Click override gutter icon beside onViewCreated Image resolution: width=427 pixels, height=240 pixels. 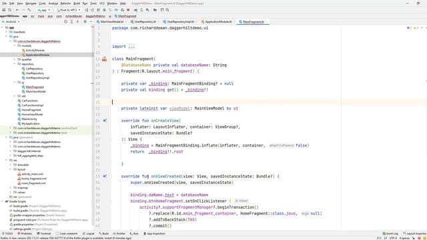[x=105, y=176]
